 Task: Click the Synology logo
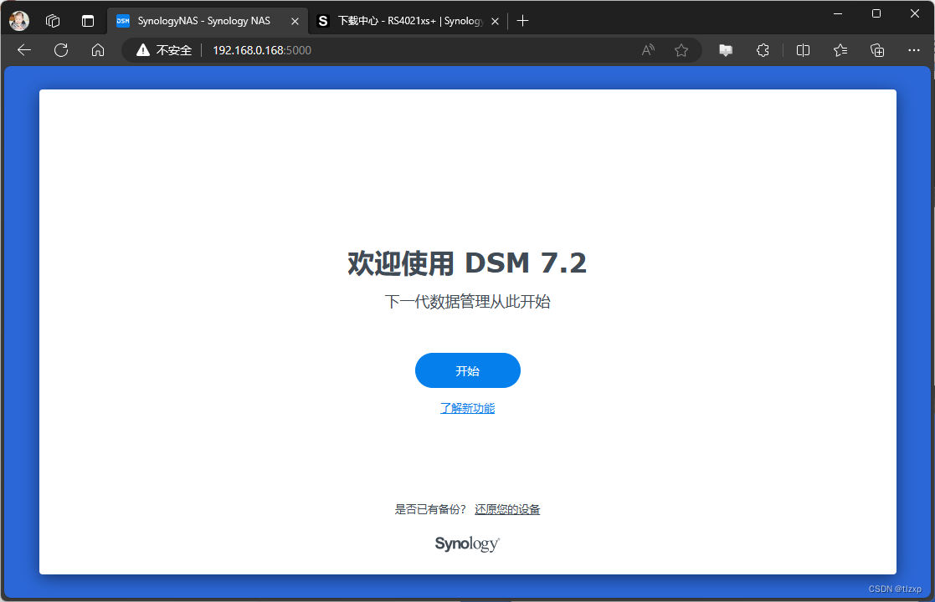pyautogui.click(x=467, y=543)
